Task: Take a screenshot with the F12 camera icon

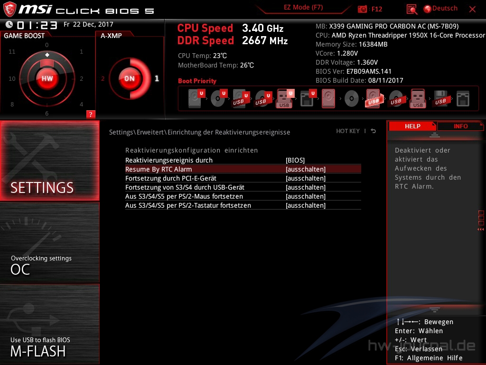Action: [362, 9]
